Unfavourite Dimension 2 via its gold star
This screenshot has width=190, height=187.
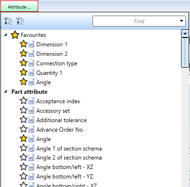[x=24, y=53]
